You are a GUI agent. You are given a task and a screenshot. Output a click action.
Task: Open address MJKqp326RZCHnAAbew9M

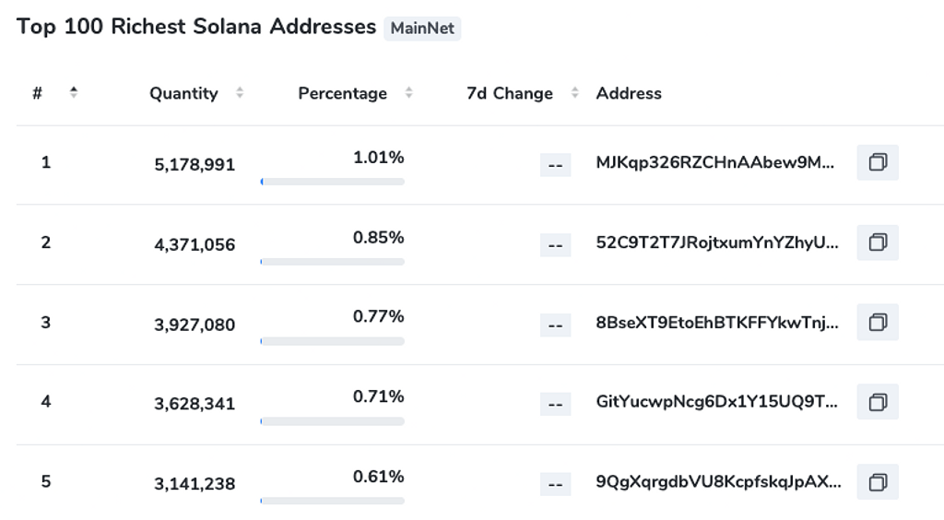coord(716,163)
